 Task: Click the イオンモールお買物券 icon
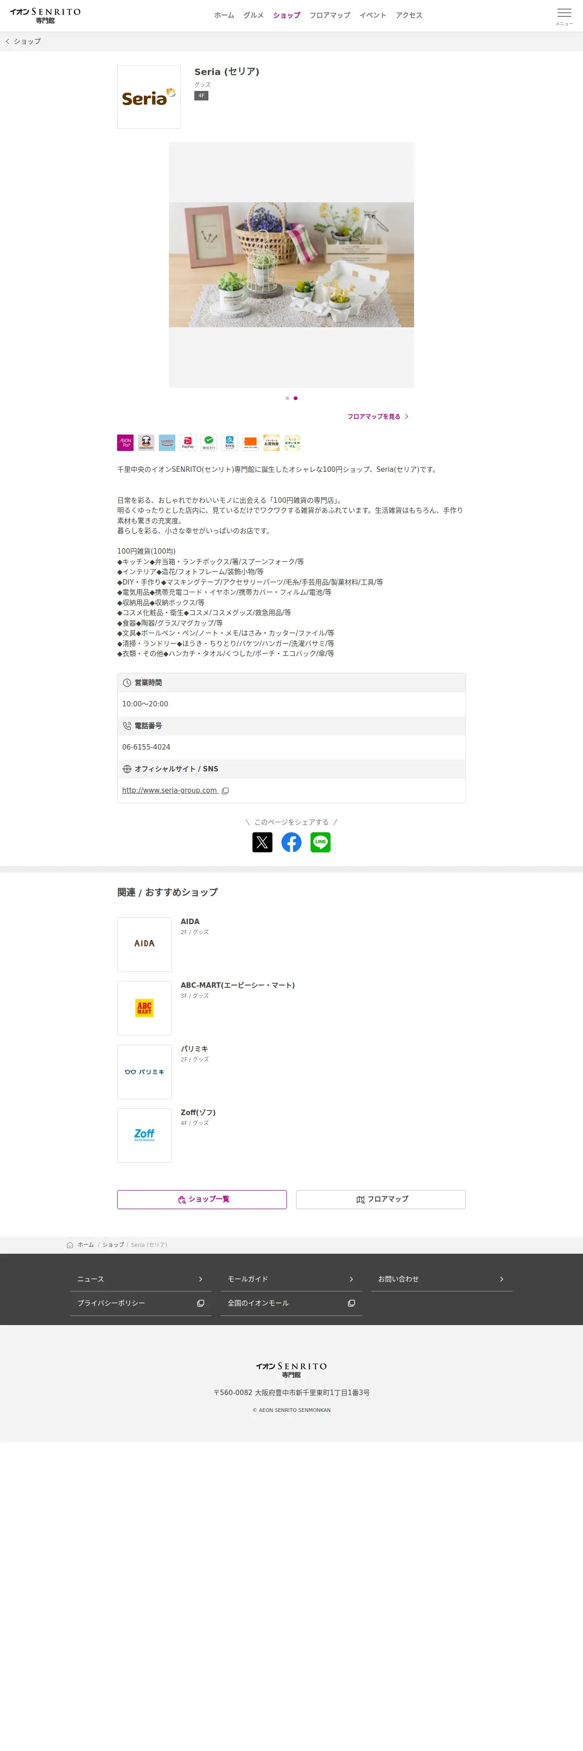coord(272,442)
